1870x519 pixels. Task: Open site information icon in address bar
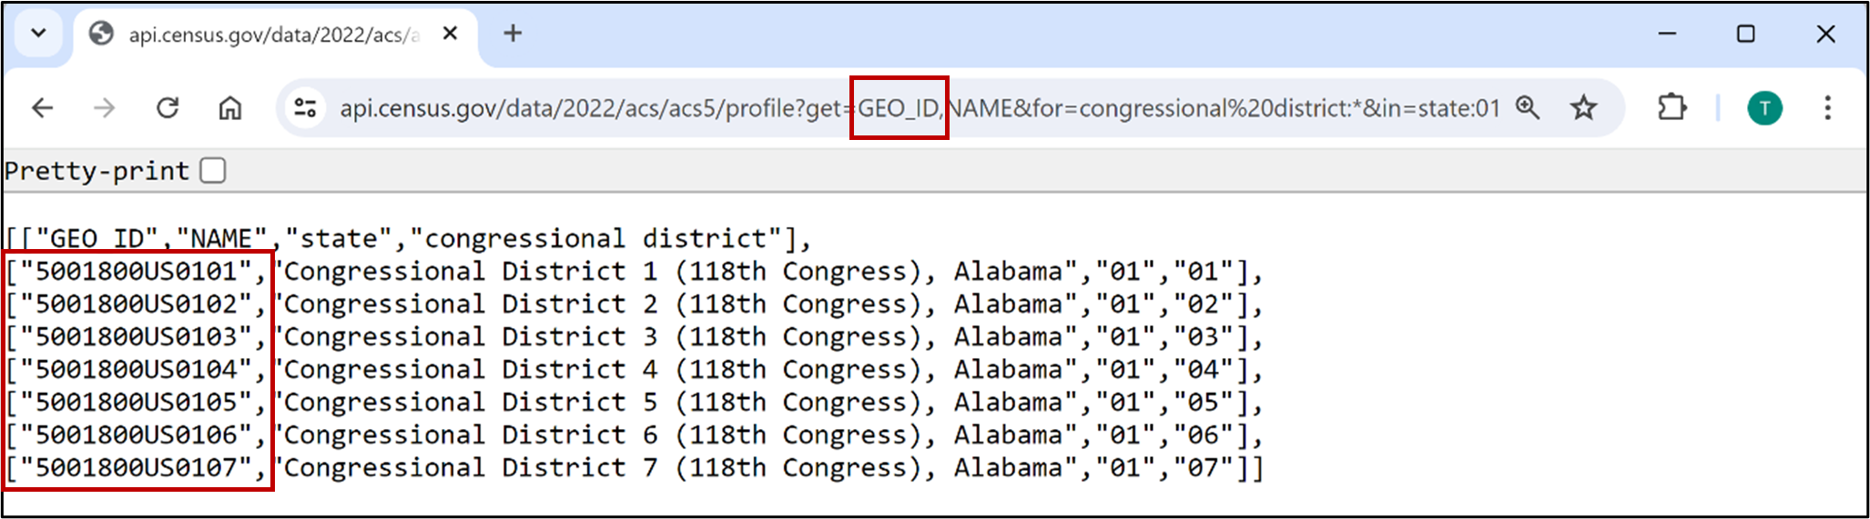click(x=305, y=108)
